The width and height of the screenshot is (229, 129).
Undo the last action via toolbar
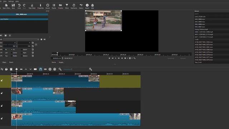tap(19, 6)
